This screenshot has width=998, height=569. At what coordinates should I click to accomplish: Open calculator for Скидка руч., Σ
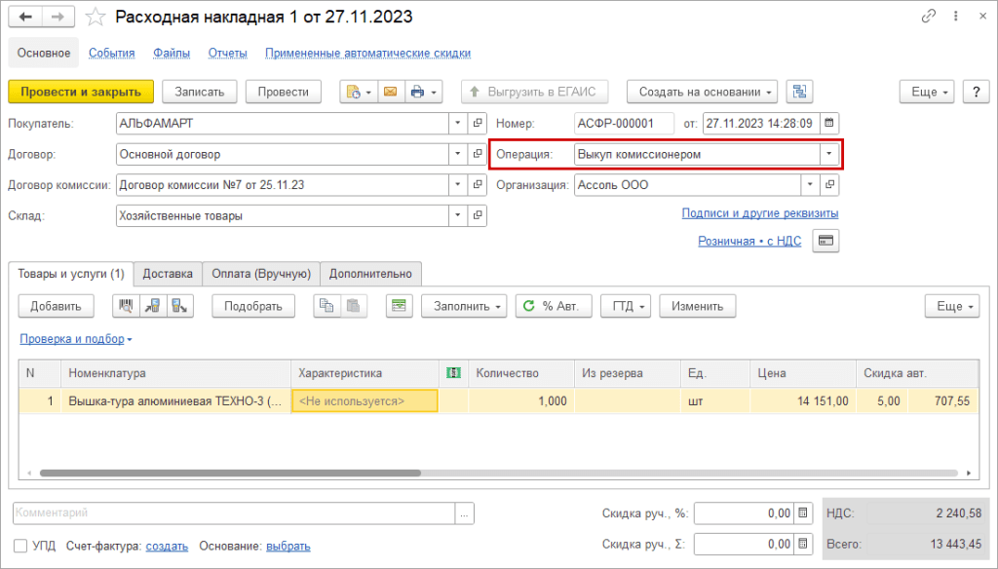pyautogui.click(x=804, y=545)
